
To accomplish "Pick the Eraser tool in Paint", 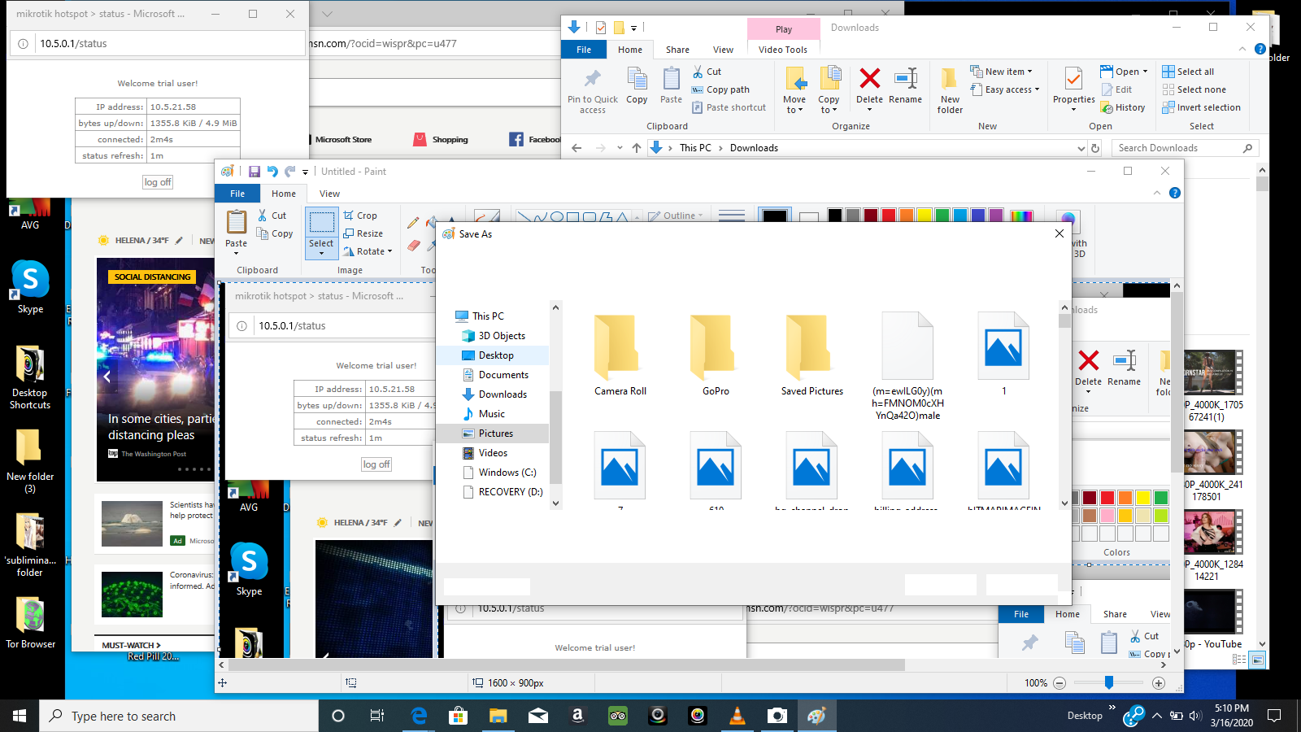I will (x=414, y=245).
